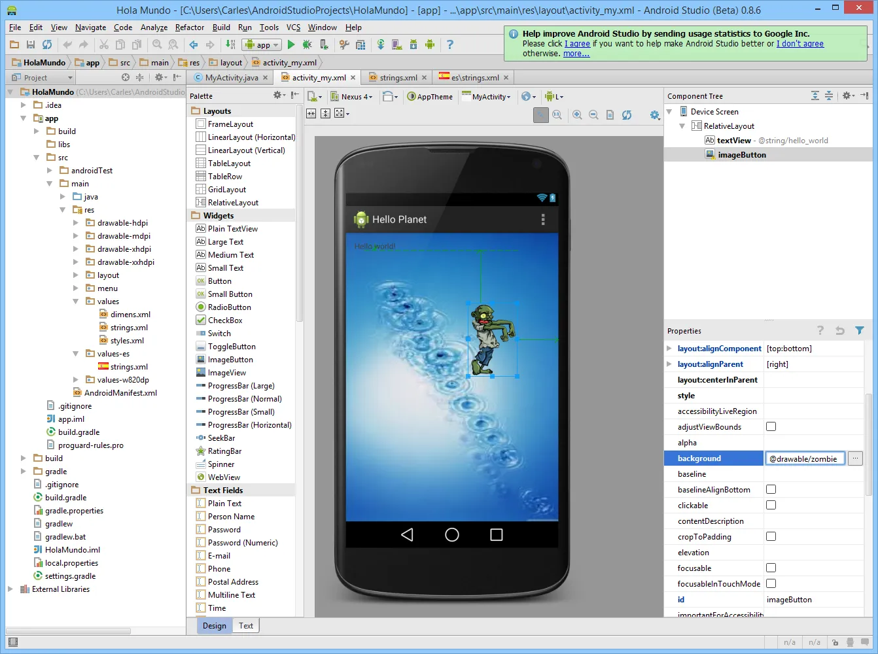This screenshot has height=654, width=878.
Task: Click the browse button beside background value
Action: (x=855, y=458)
